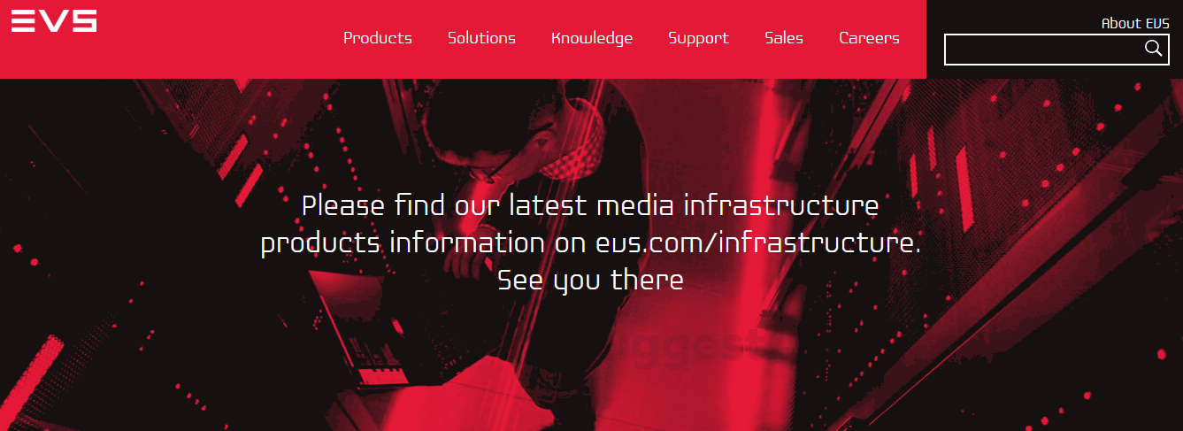Open the Sales navigation item
The width and height of the screenshot is (1183, 431).
[x=784, y=38]
